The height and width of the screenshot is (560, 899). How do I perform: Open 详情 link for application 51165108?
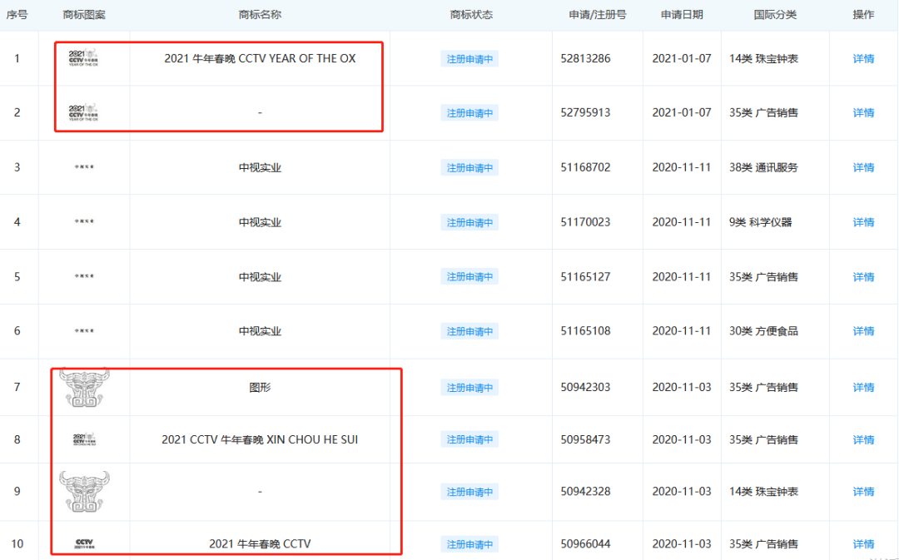[863, 331]
